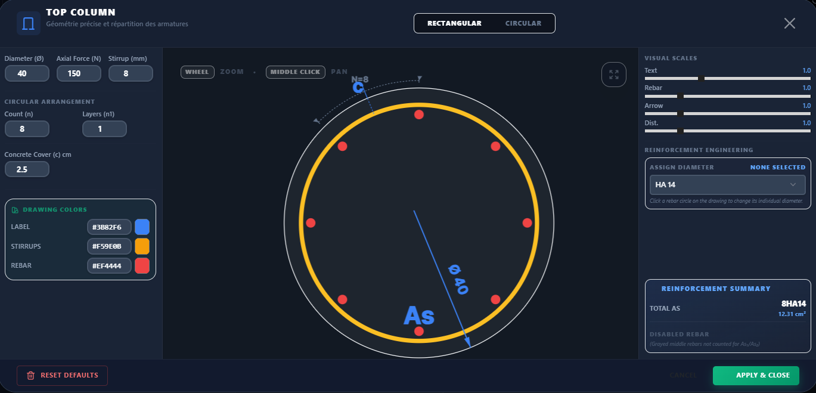This screenshot has width=816, height=393.
Task: Click the WHEEL zoom indicator badge
Action: coord(197,72)
